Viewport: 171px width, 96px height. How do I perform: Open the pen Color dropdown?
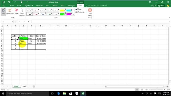[79, 9]
